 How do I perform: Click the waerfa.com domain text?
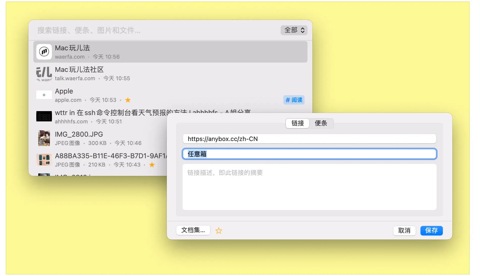tap(70, 57)
